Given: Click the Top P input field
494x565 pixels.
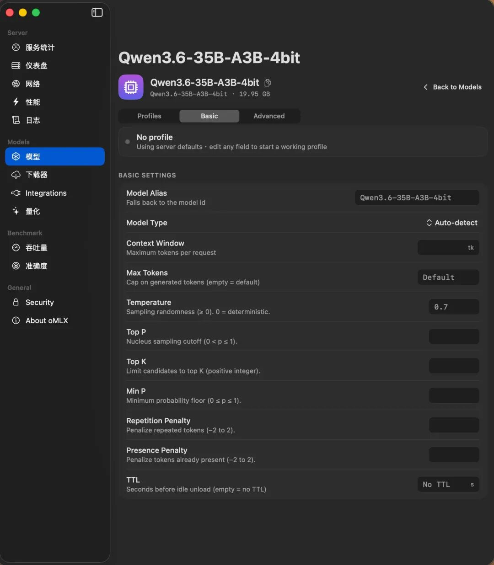Looking at the screenshot, I should 454,336.
